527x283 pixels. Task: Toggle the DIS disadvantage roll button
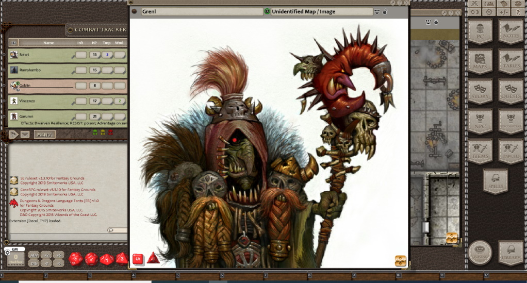[x=34, y=263]
